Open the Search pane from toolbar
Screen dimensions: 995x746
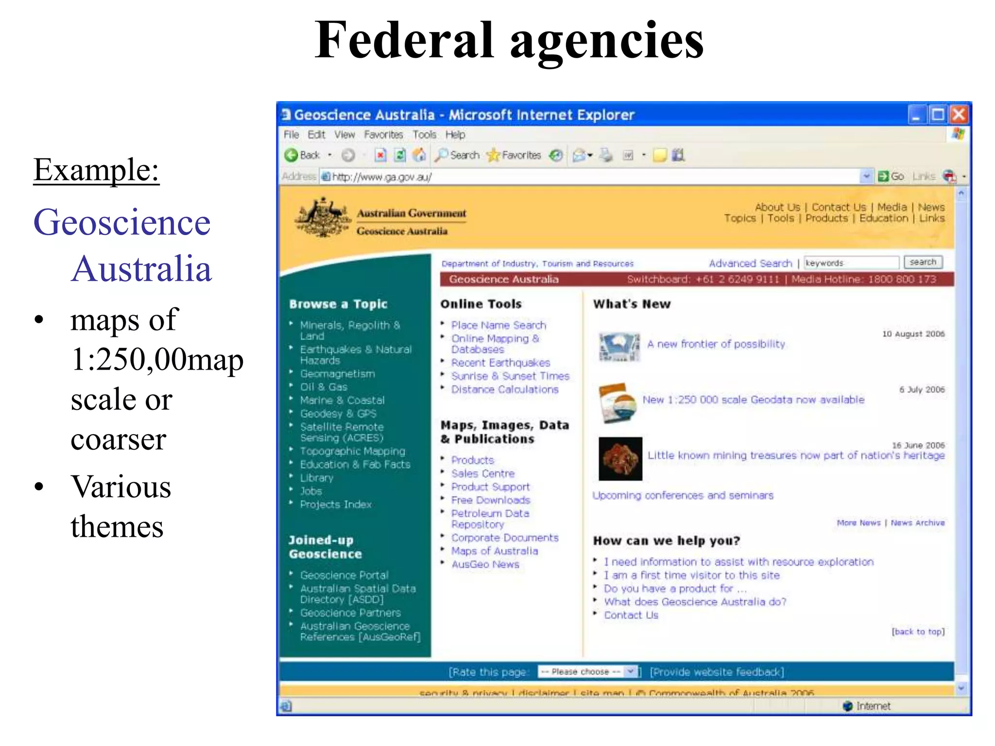pos(457,155)
